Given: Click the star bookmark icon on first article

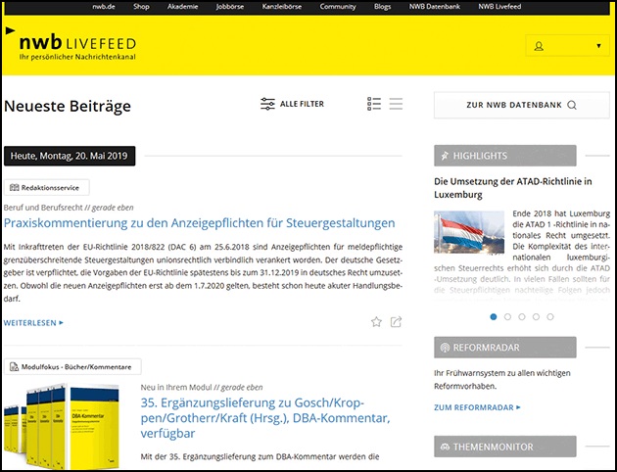Looking at the screenshot, I should [x=376, y=321].
